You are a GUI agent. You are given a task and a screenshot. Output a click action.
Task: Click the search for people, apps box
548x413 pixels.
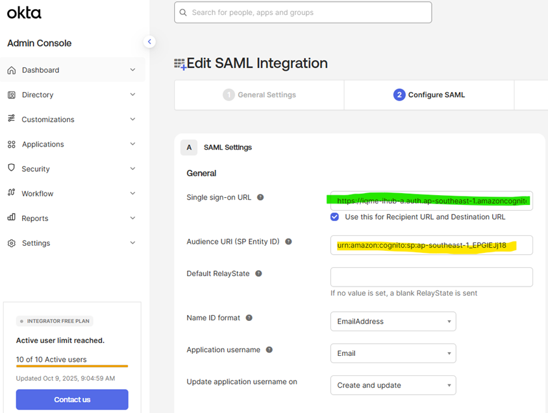pos(303,12)
